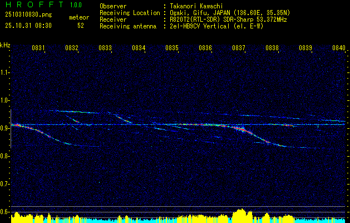Click the version number 1.0.0
This screenshot has width=350, height=223.
(76, 4)
